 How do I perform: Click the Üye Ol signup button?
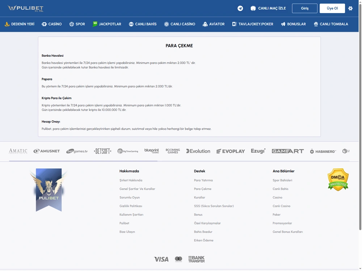(x=332, y=8)
